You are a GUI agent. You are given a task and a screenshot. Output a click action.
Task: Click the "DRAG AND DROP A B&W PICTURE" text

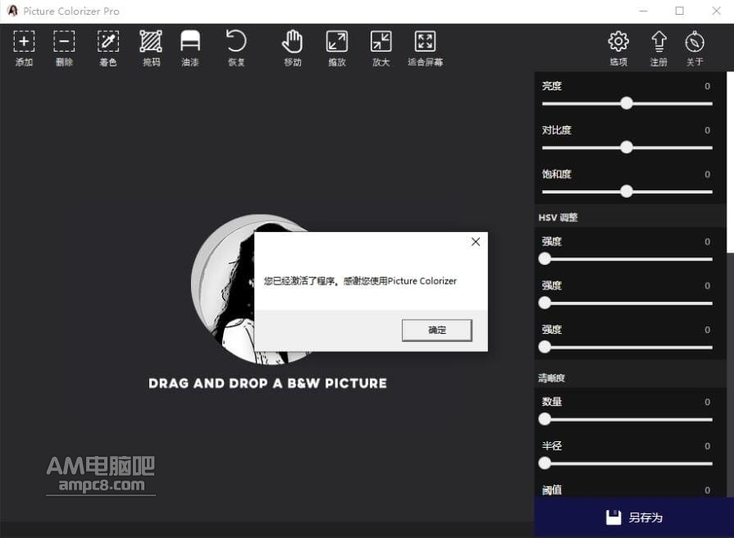267,384
